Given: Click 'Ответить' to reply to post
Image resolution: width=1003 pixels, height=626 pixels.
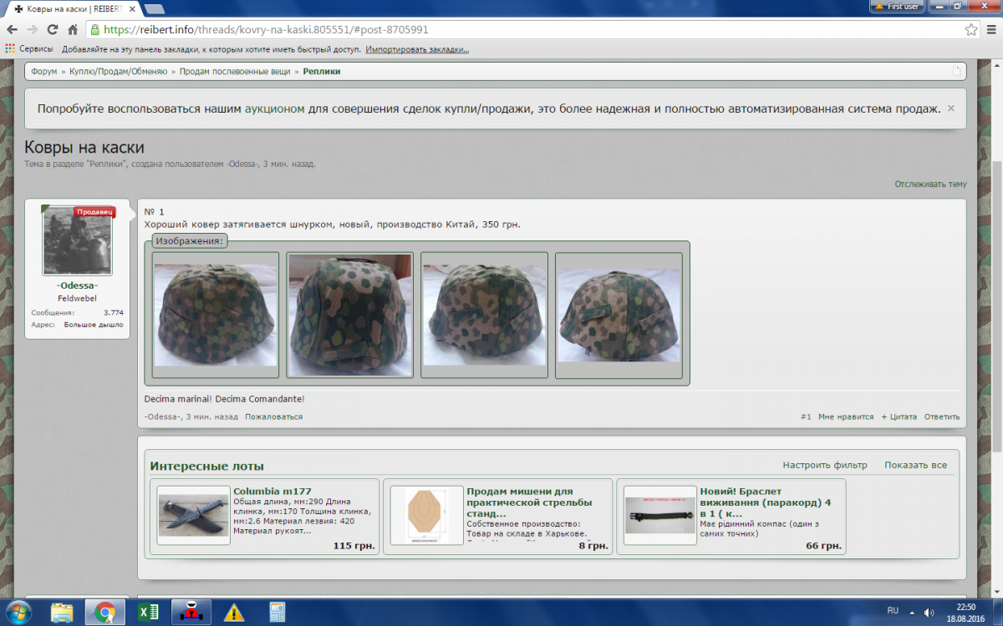Looking at the screenshot, I should point(942,416).
